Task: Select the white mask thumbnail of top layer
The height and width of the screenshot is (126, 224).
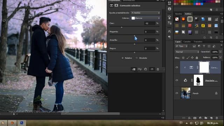Action: [204, 67]
